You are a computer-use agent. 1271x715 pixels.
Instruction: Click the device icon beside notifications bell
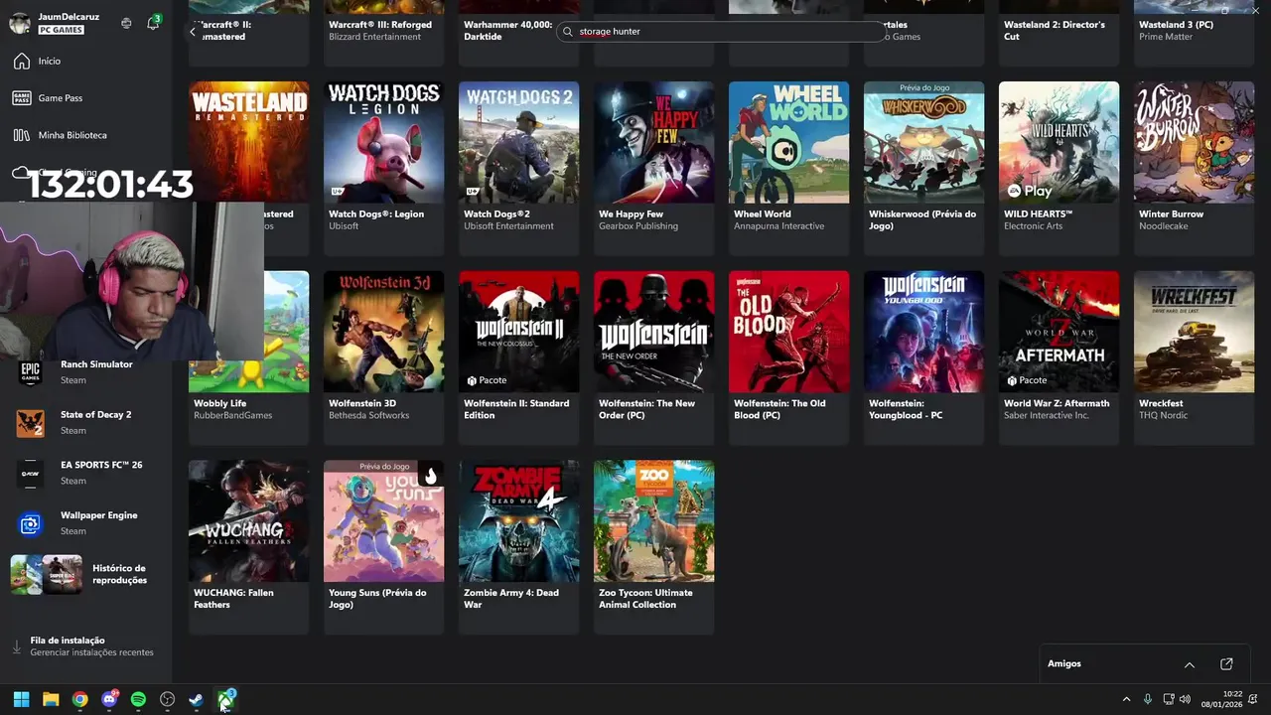pyautogui.click(x=126, y=23)
